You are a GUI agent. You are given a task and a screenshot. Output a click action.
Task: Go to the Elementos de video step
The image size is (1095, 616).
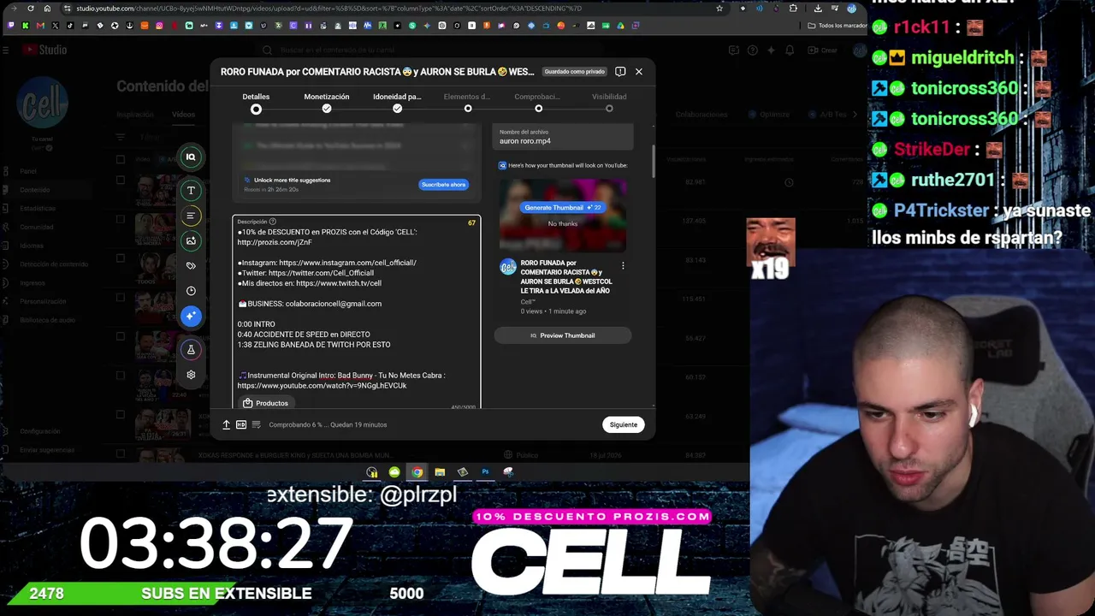pyautogui.click(x=467, y=102)
